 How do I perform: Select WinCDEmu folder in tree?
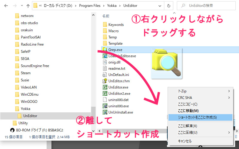tap(27, 94)
